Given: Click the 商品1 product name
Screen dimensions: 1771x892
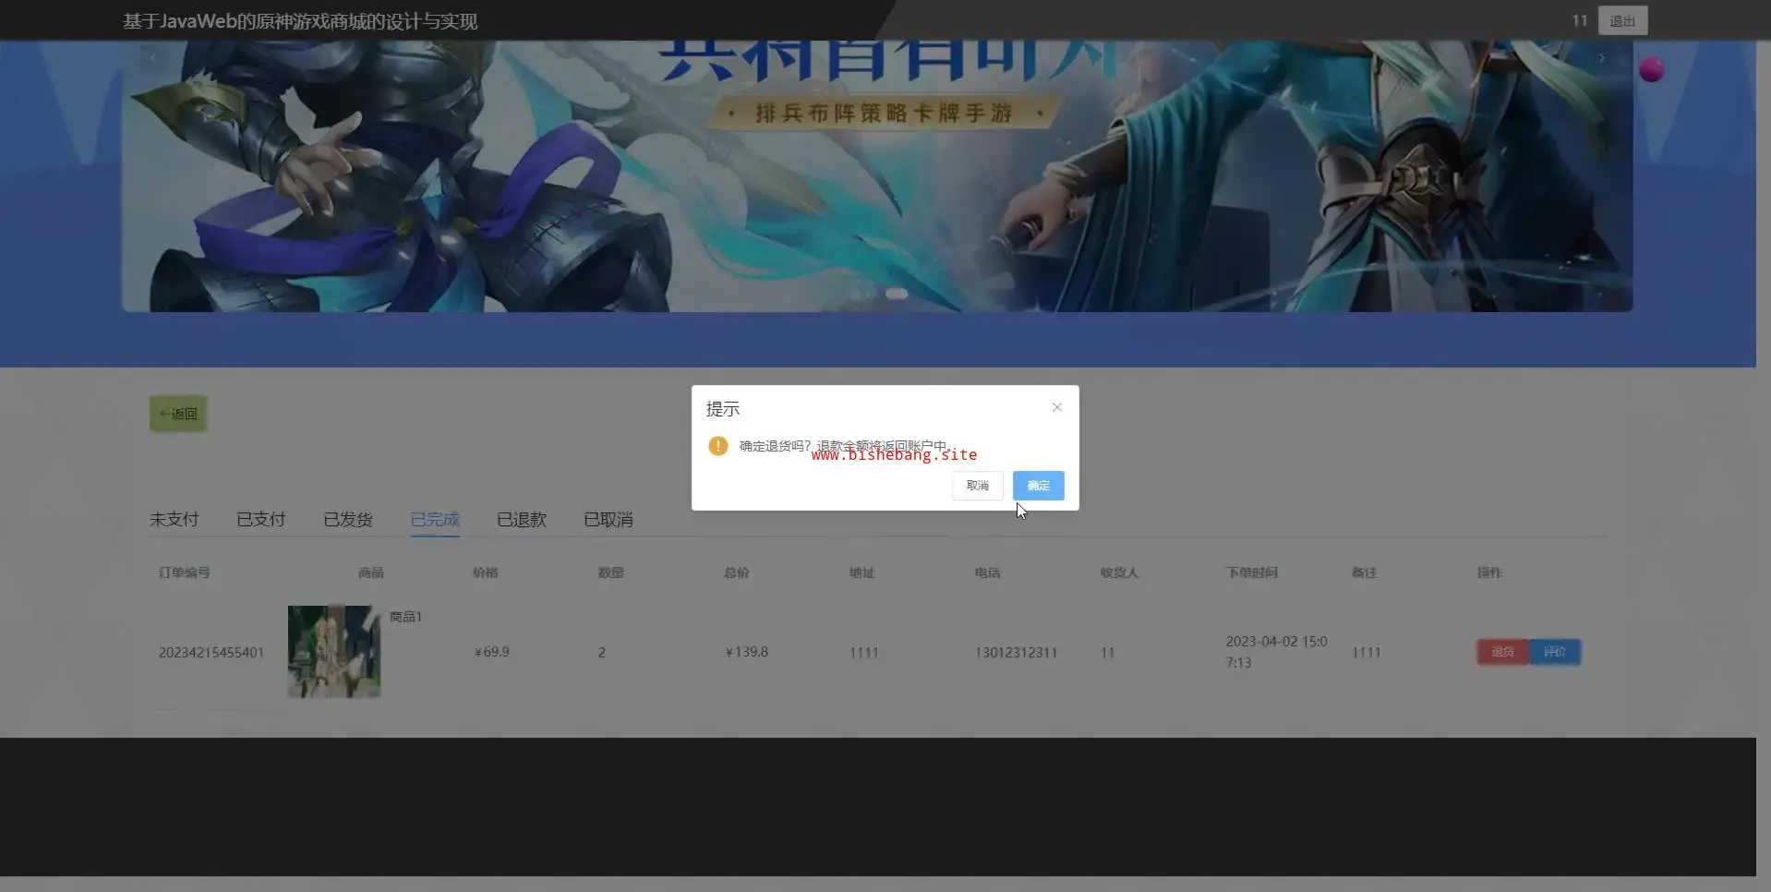Looking at the screenshot, I should click(405, 617).
